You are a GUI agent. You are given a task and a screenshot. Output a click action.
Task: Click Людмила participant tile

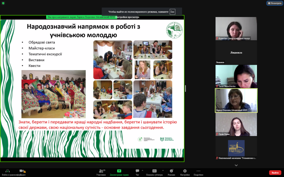pos(236,52)
